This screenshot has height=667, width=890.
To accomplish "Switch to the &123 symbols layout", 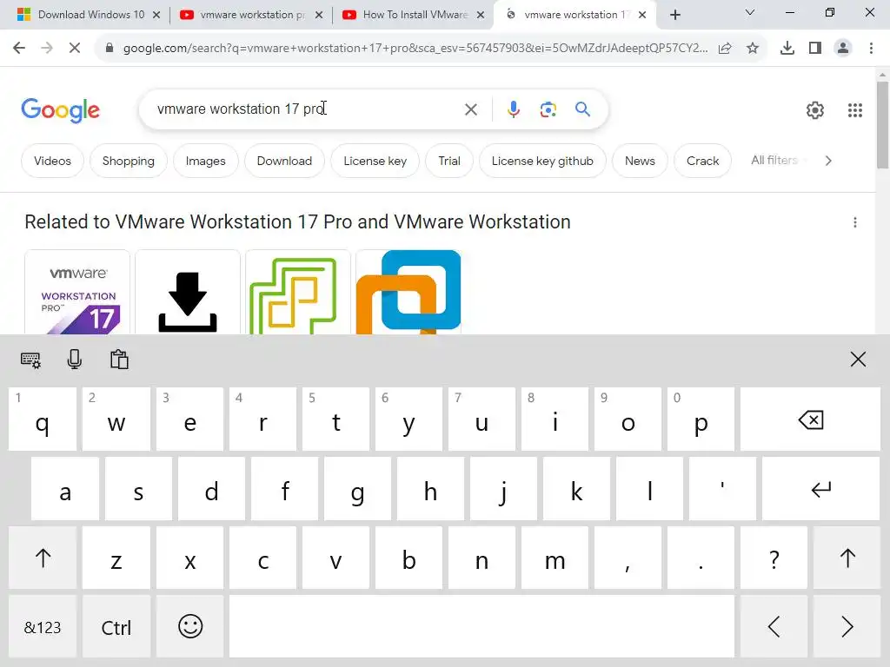I will coord(43,627).
